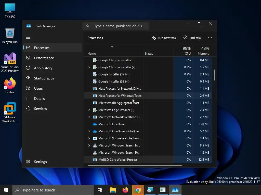
Task: Select the Google Chrome Installer row with 0.4 MB
Action: (x=148, y=60)
